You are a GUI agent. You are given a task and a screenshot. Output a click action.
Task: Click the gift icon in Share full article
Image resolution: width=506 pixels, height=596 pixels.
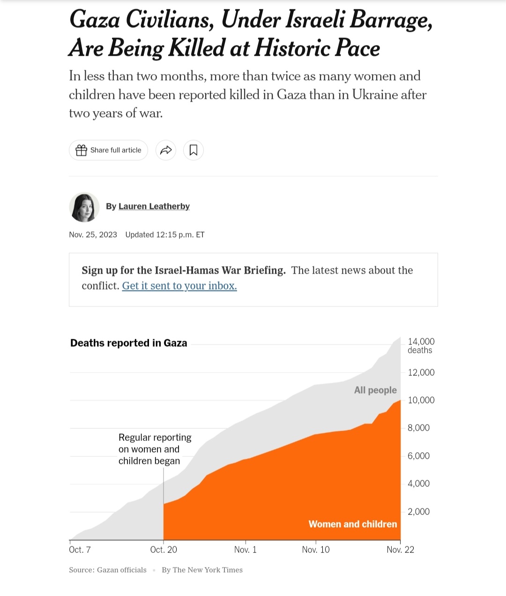click(x=82, y=150)
